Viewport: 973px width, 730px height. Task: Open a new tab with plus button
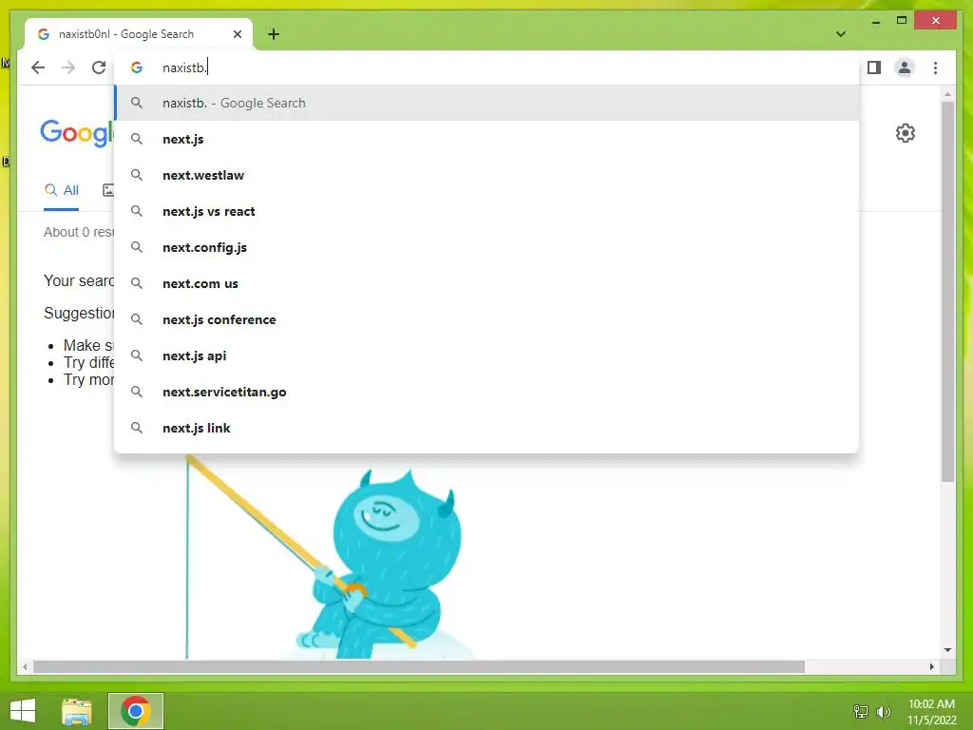[x=274, y=34]
